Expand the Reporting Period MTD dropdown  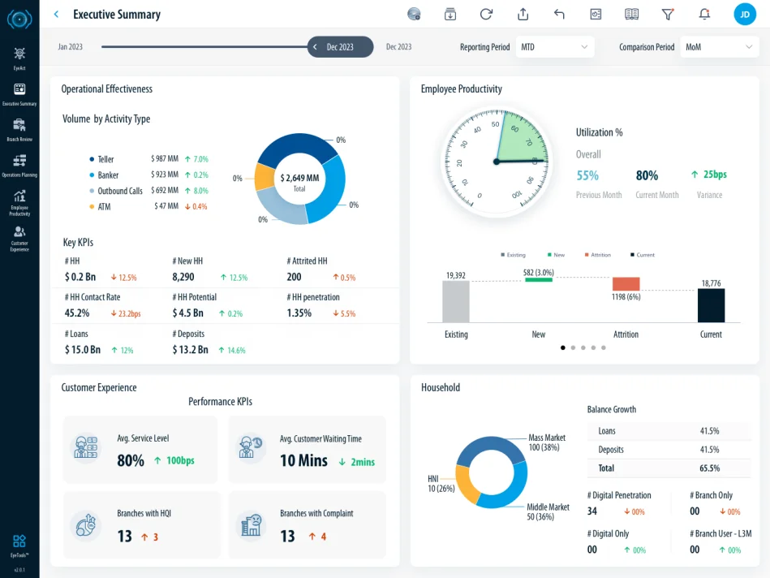coord(555,47)
